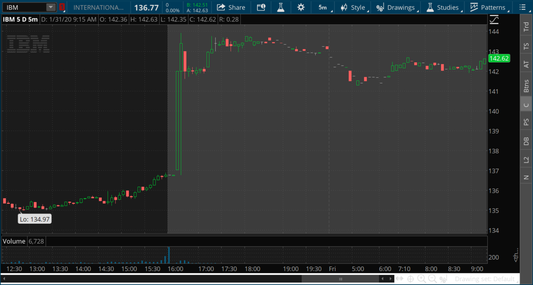Click the IBM symbol input field
The height and width of the screenshot is (285, 533).
point(24,7)
